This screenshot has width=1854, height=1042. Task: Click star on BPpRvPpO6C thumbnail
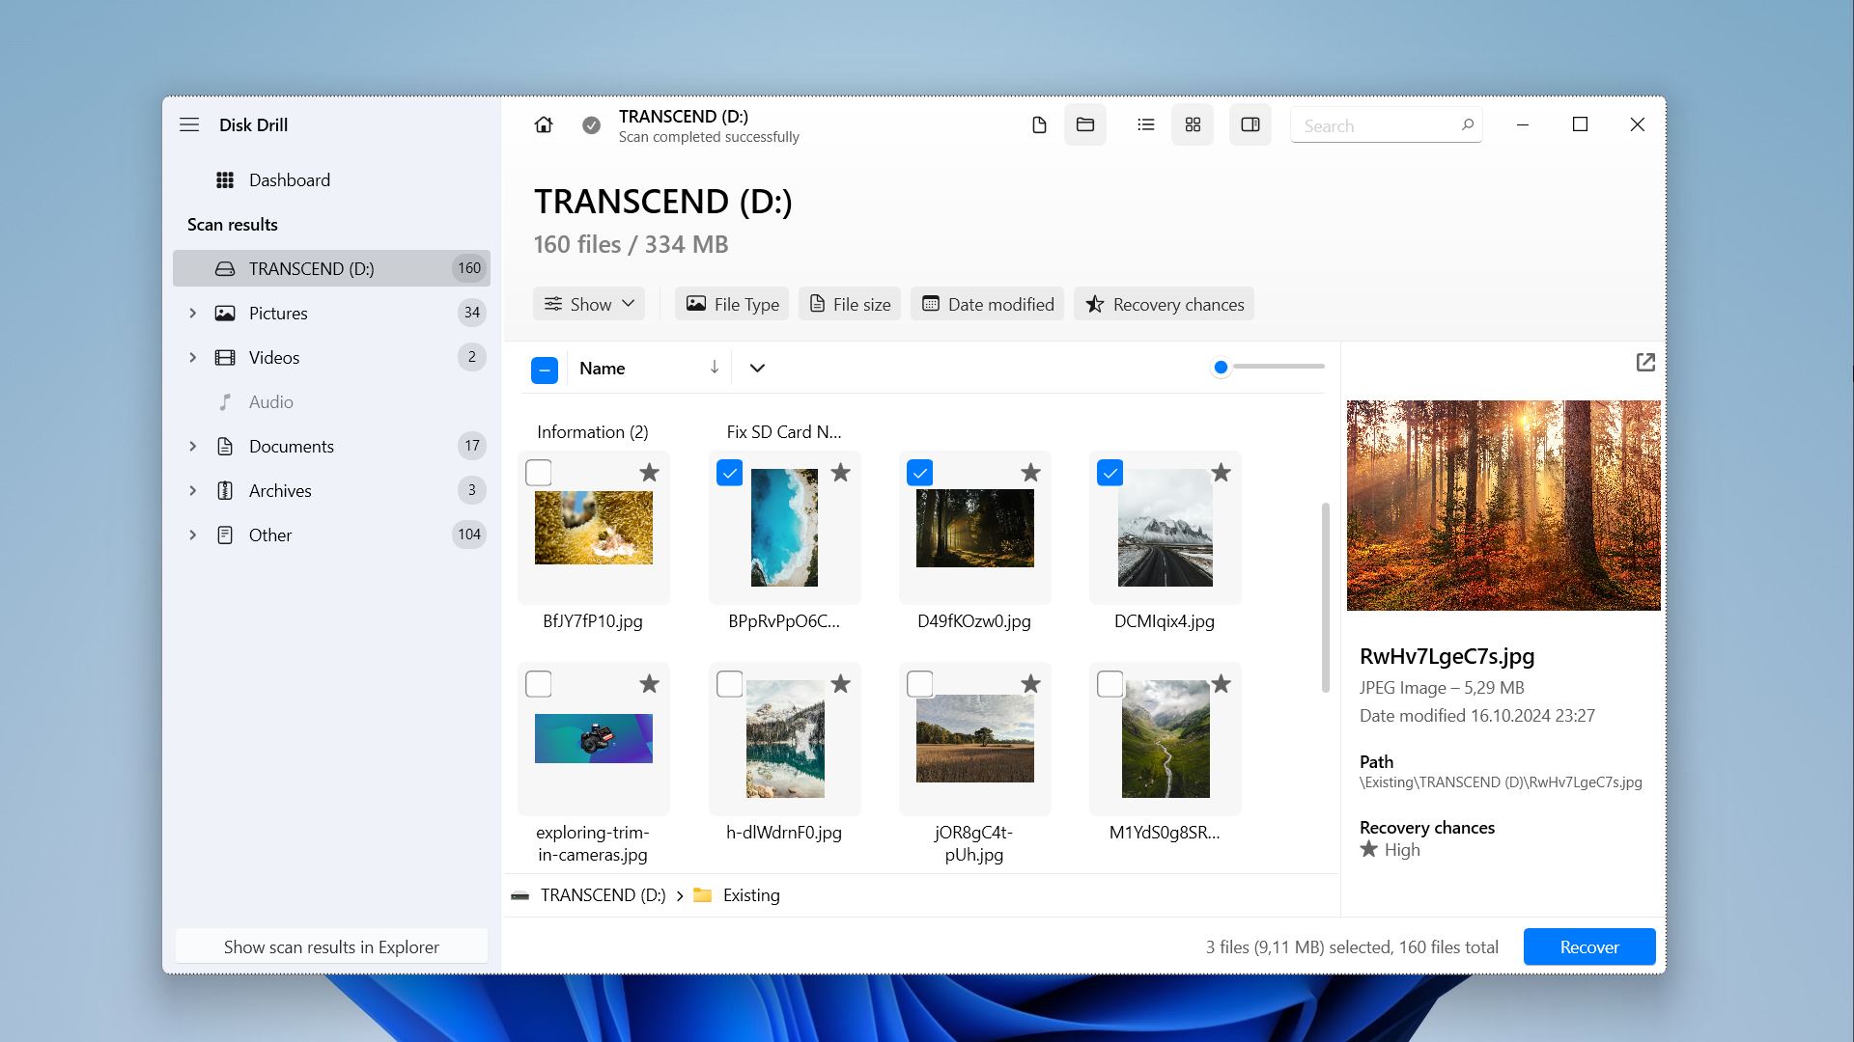(x=840, y=472)
